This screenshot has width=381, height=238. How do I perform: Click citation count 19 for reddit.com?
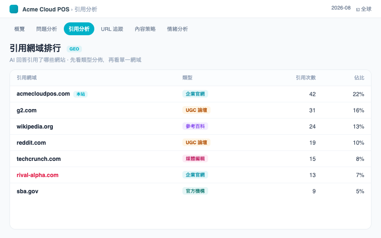(x=312, y=143)
